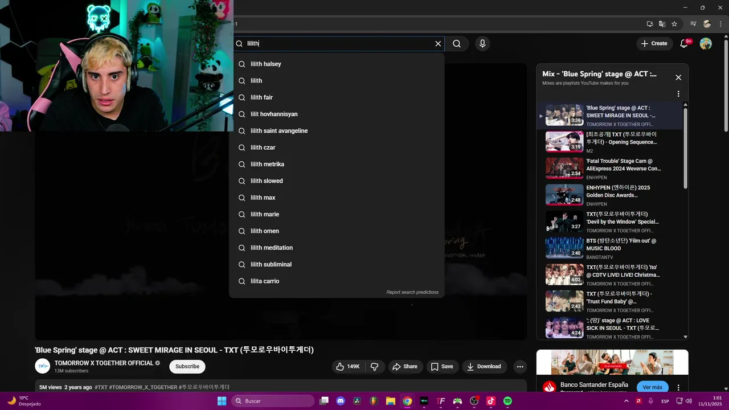Screen dimensions: 729x410
Task: Open YouTube notifications bell
Action: 685,43
